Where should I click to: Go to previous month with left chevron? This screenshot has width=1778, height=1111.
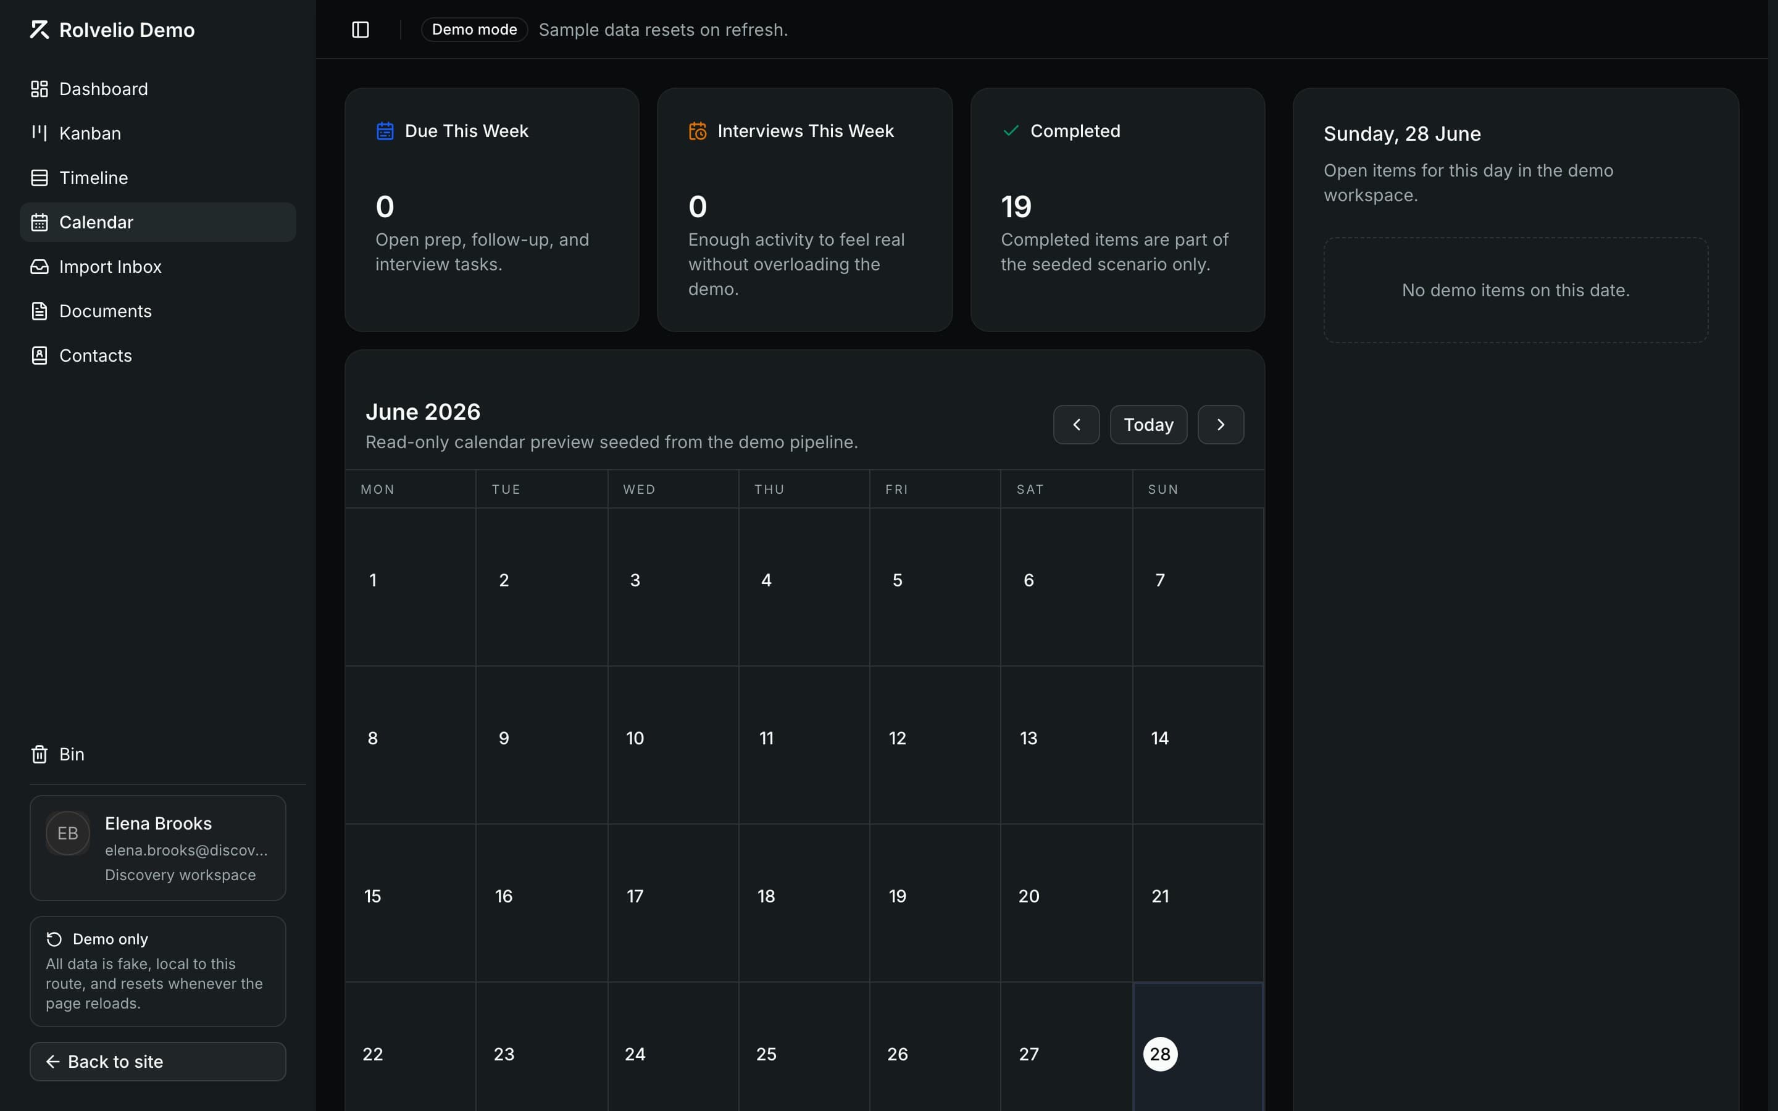click(x=1076, y=425)
